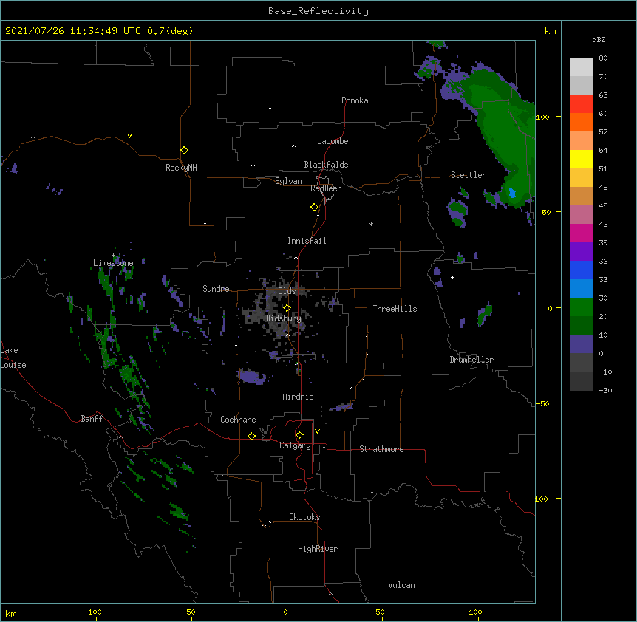Screen dimensions: 637x622
Task: Click the RedDeer city label
Action: coord(325,188)
